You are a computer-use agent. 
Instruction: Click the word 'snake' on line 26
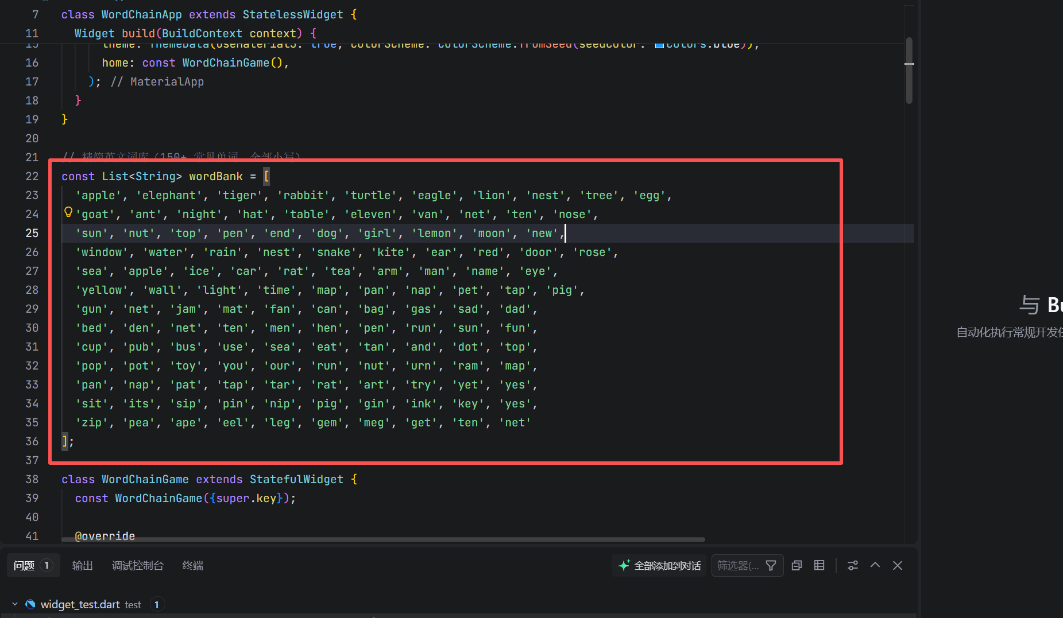[334, 252]
